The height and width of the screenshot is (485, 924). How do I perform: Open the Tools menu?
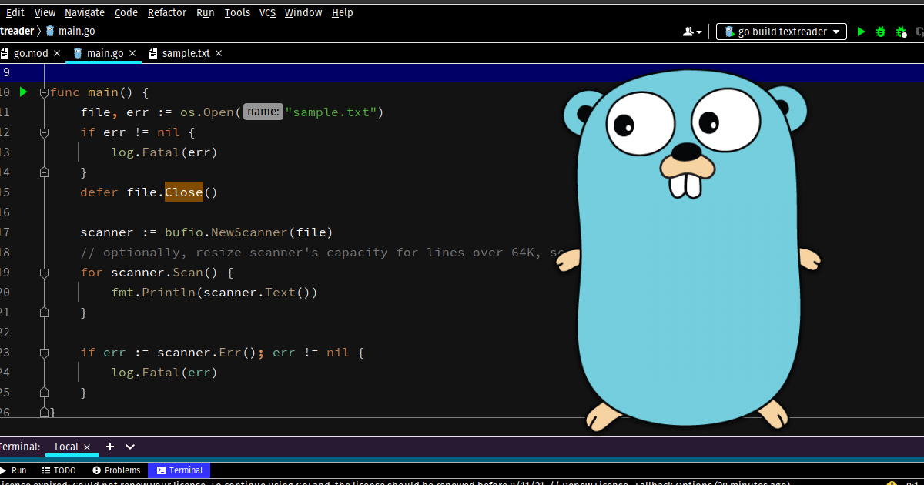(x=237, y=12)
